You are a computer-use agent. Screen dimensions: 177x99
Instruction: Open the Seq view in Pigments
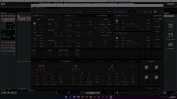pyautogui.click(x=145, y=12)
